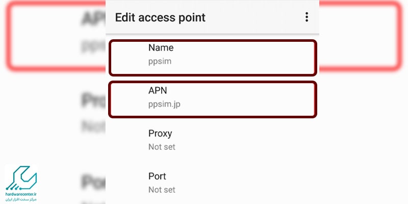
Task: Tap the ppsim value under Name
Action: click(160, 61)
